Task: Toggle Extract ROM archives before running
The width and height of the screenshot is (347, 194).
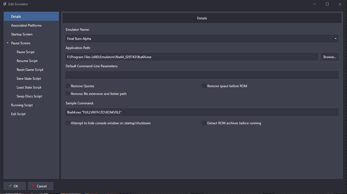Action: click(x=204, y=123)
